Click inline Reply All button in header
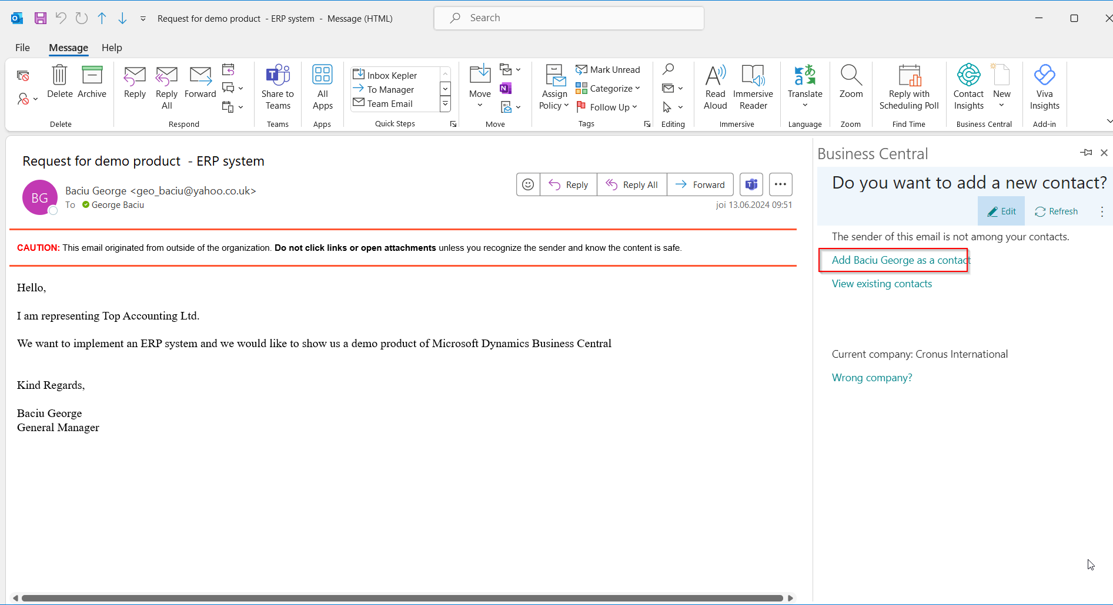The image size is (1113, 605). coord(631,184)
